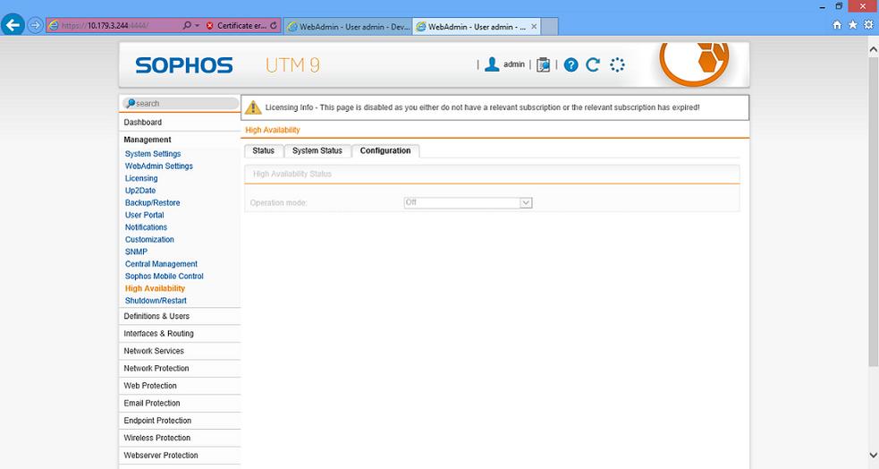The height and width of the screenshot is (469, 879).
Task: Open the browser Favorites star icon
Action: pyautogui.click(x=853, y=25)
